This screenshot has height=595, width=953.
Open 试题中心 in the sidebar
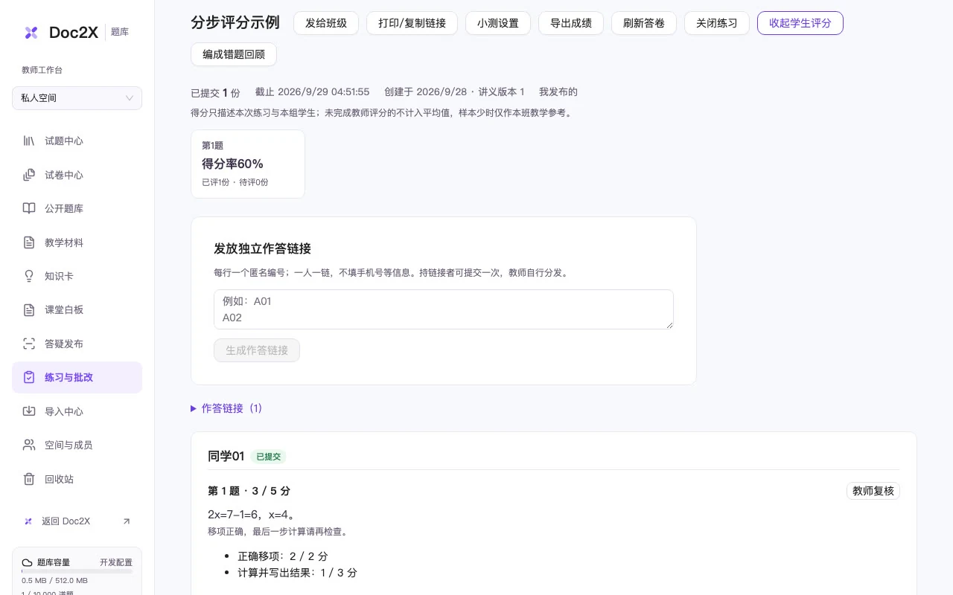pyautogui.click(x=77, y=141)
